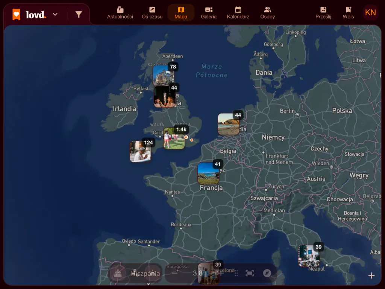
Task: Open the Osoby people page
Action: coord(267,13)
